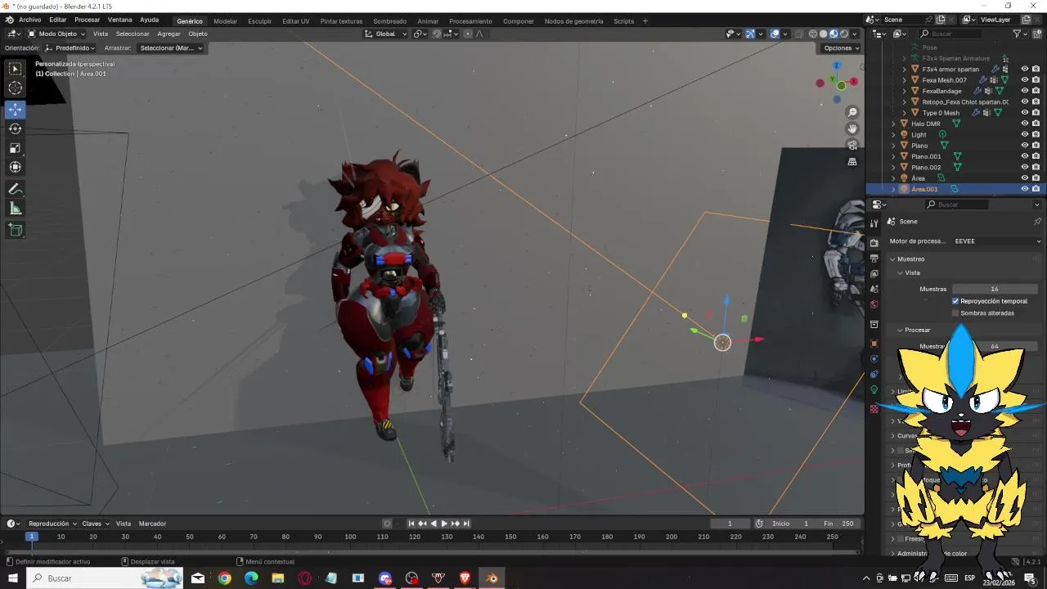
Task: Select the Add Cube tool
Action: (16, 230)
